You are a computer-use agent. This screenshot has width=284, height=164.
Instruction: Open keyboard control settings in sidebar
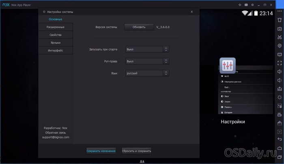(280, 28)
